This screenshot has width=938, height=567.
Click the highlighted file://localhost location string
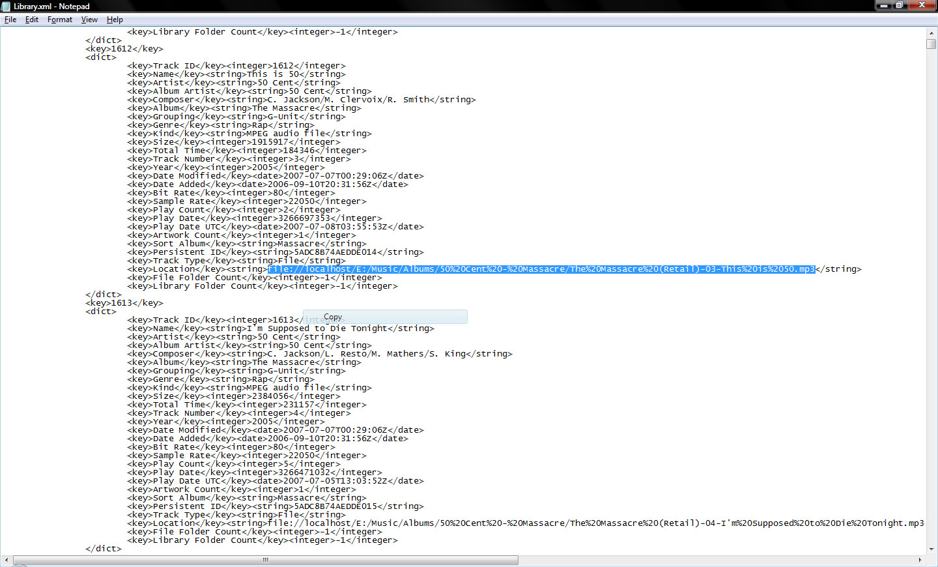pos(541,269)
